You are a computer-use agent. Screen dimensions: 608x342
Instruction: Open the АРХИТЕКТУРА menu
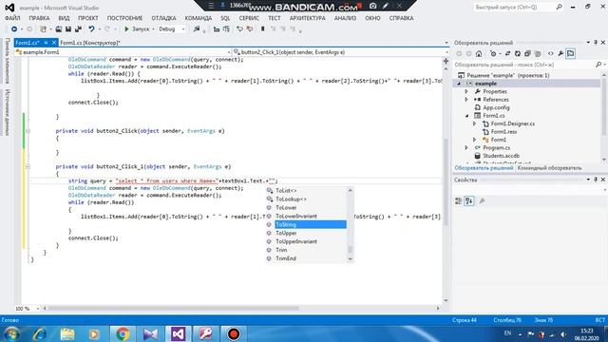(x=308, y=18)
